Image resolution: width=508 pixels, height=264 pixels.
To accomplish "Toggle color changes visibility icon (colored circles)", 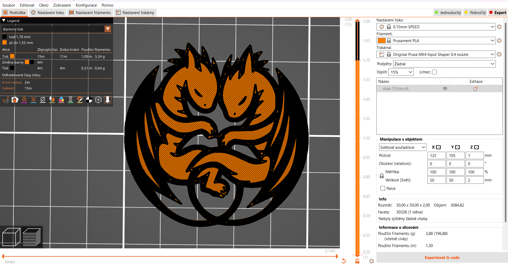I will click(x=61, y=100).
